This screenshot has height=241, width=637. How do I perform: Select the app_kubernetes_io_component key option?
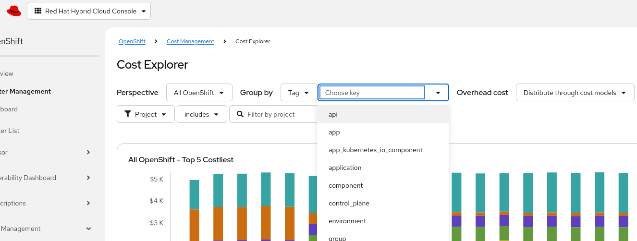375,150
